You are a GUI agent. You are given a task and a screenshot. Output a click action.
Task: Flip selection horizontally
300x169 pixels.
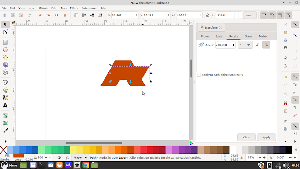pos(57,15)
